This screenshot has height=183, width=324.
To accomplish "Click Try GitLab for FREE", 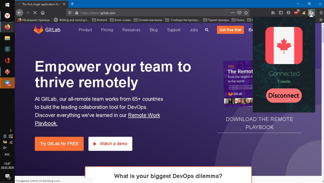I will click(59, 144).
